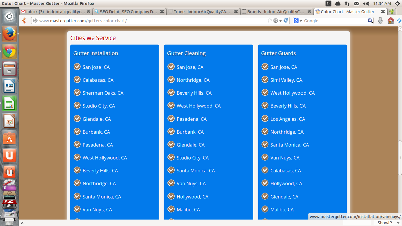This screenshot has width=402, height=226.
Task: Click the round gray C icon in the URL bar
Action: click(276, 21)
